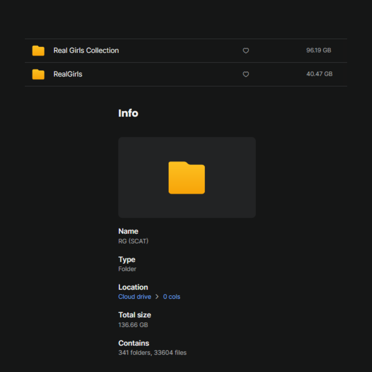Viewport: 372px width, 372px height.
Task: Click the folder icon beside RealGirls
Action: (x=38, y=74)
